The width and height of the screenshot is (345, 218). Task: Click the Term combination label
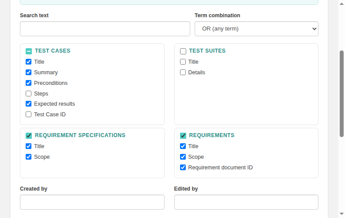[x=217, y=15]
